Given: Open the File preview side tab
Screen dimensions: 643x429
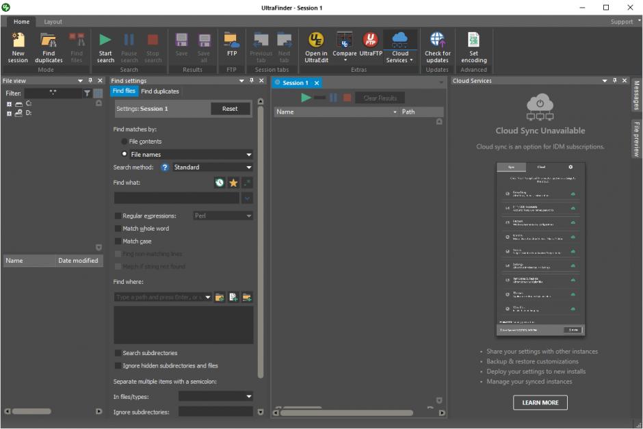Looking at the screenshot, I should tap(636, 139).
